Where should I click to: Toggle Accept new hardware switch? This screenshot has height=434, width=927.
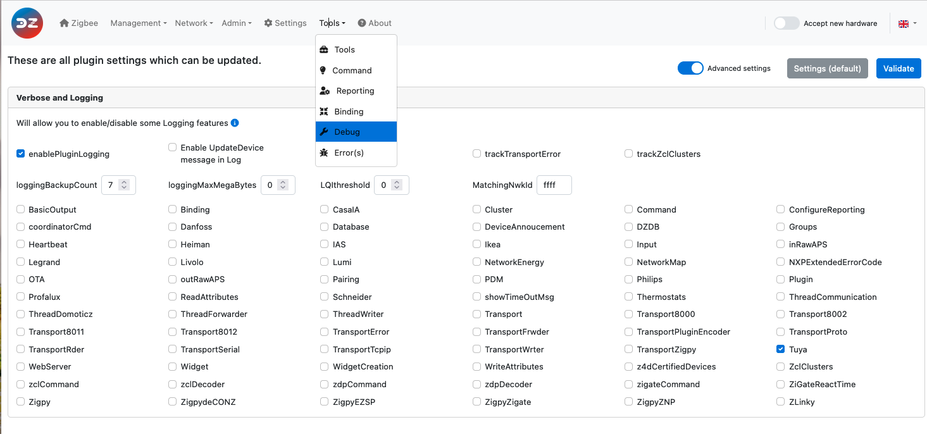coord(787,23)
